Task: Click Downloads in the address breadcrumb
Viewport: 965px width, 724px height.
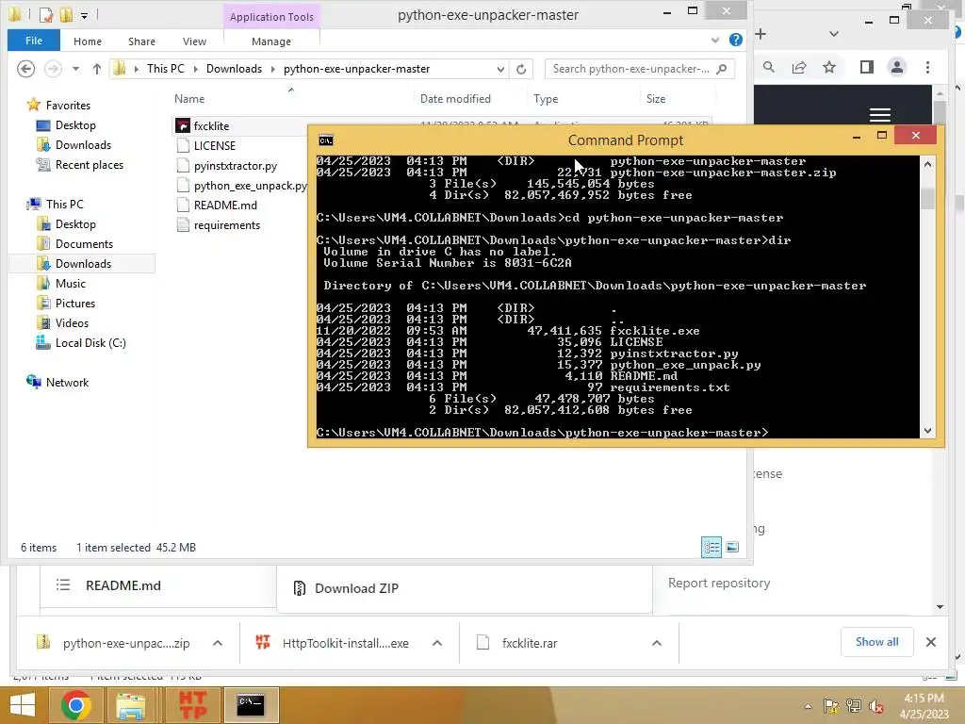Action: tap(234, 68)
